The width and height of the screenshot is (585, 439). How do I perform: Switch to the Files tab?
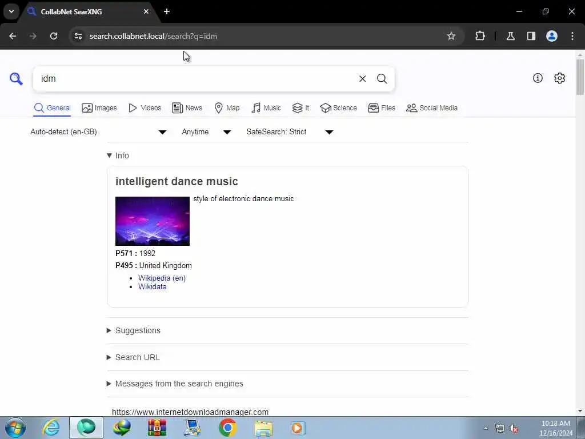click(x=381, y=108)
